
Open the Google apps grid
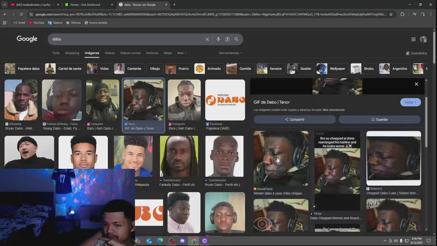coord(413,39)
